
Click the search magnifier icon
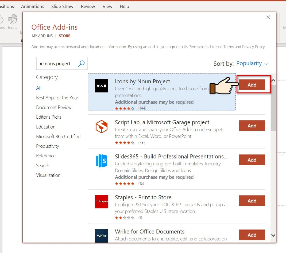click(81, 64)
